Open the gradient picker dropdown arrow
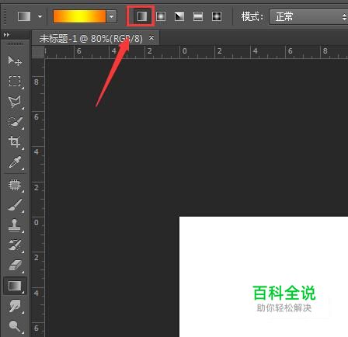Screen dimensions: 348x337 tap(112, 16)
